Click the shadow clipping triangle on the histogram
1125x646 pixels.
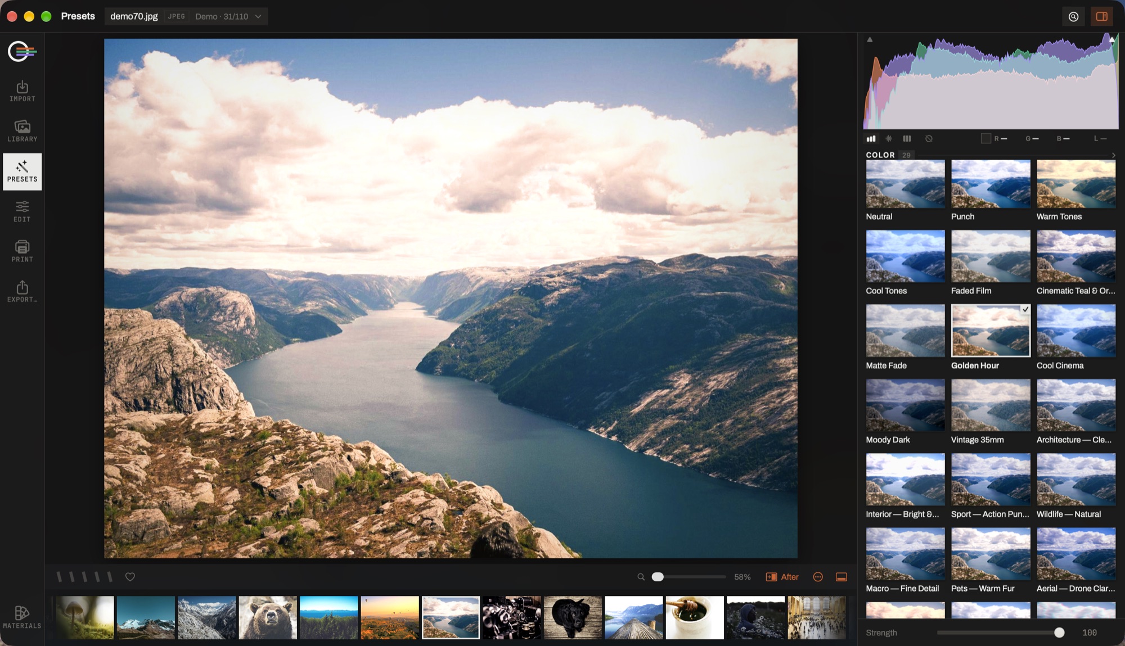tap(870, 39)
